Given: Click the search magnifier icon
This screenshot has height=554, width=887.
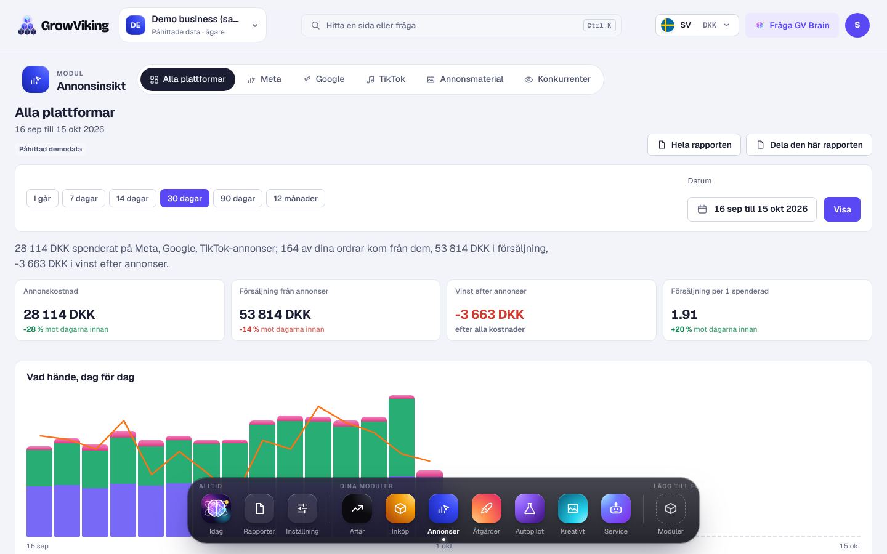Looking at the screenshot, I should (315, 25).
